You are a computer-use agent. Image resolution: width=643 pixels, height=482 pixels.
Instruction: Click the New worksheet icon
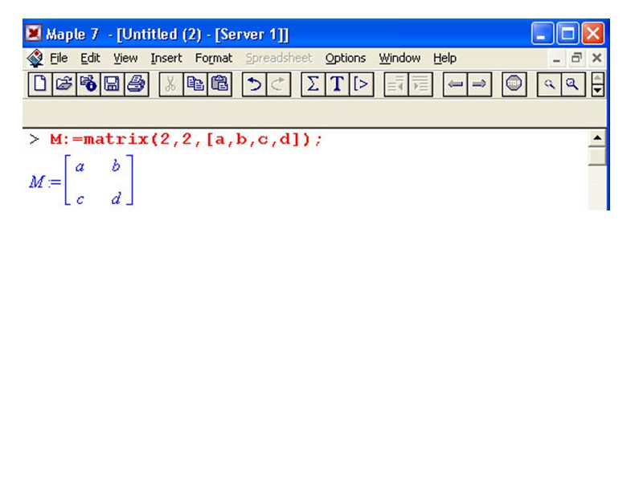pyautogui.click(x=39, y=84)
